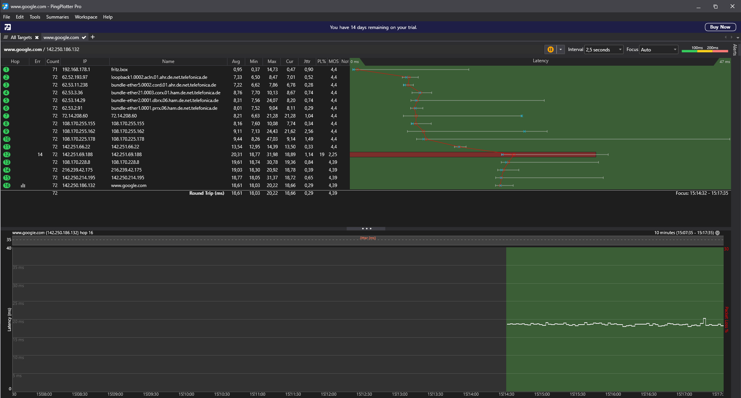This screenshot has height=398, width=741.
Task: Switch to the All Targets tab
Action: point(21,37)
